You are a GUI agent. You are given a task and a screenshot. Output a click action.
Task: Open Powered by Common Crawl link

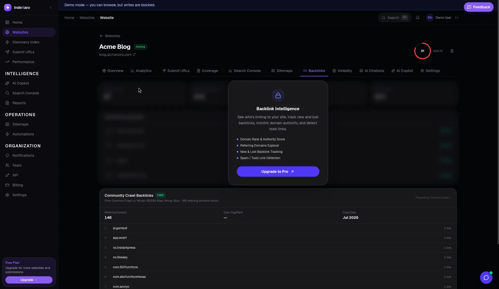click(433, 198)
